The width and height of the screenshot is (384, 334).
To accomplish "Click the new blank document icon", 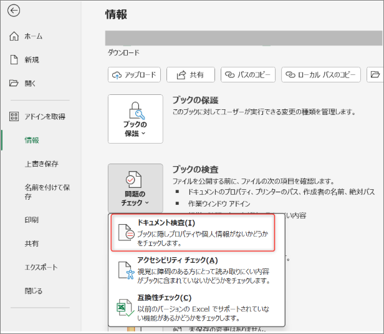I will coord(14,59).
